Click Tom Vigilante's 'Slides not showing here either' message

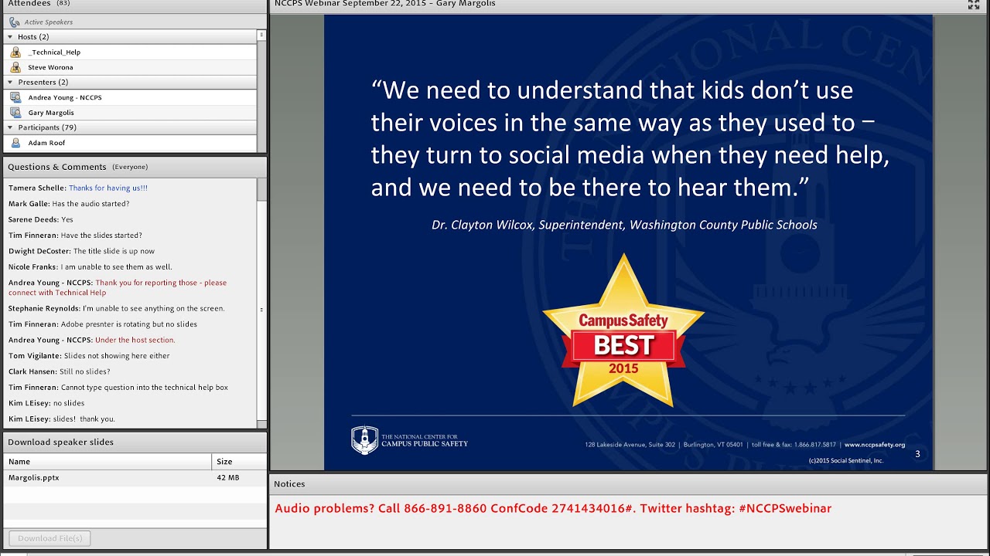point(89,356)
